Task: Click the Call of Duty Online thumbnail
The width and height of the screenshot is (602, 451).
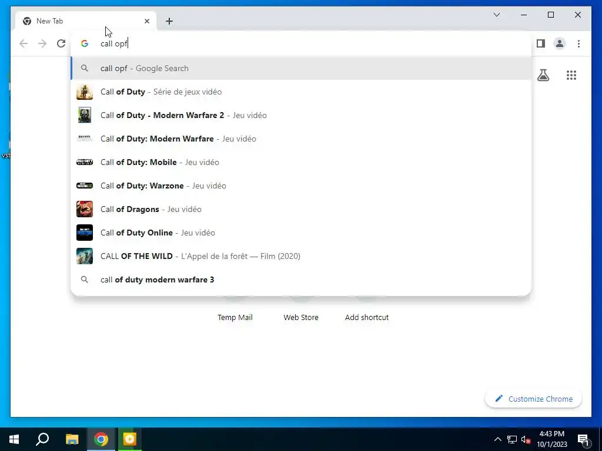Action: 85,233
